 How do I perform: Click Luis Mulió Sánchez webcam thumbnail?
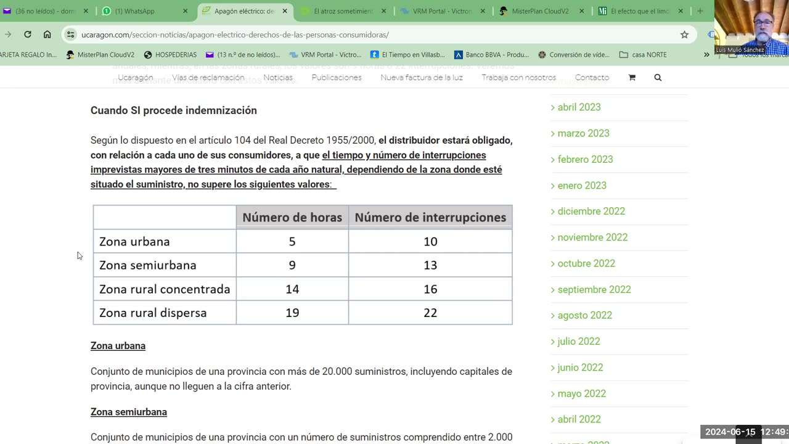click(751, 27)
